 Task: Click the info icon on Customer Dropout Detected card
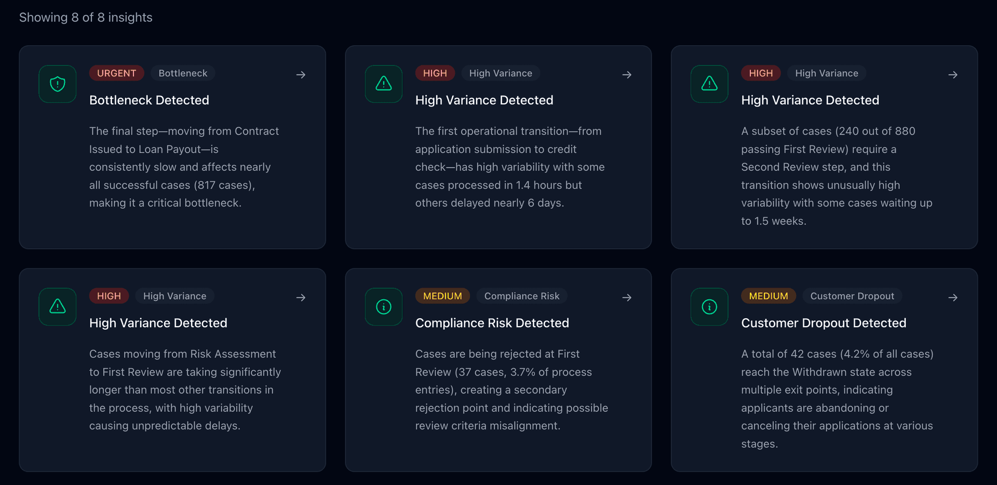(709, 306)
